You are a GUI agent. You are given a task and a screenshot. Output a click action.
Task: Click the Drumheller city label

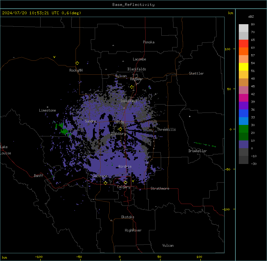point(198,151)
